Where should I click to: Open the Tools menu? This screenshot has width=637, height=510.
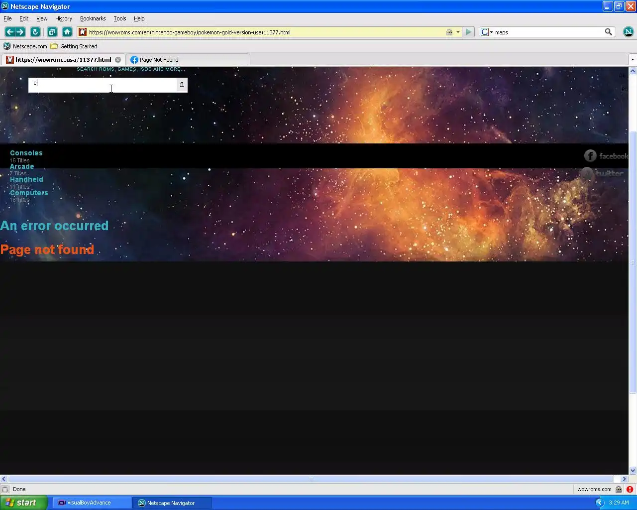(120, 18)
